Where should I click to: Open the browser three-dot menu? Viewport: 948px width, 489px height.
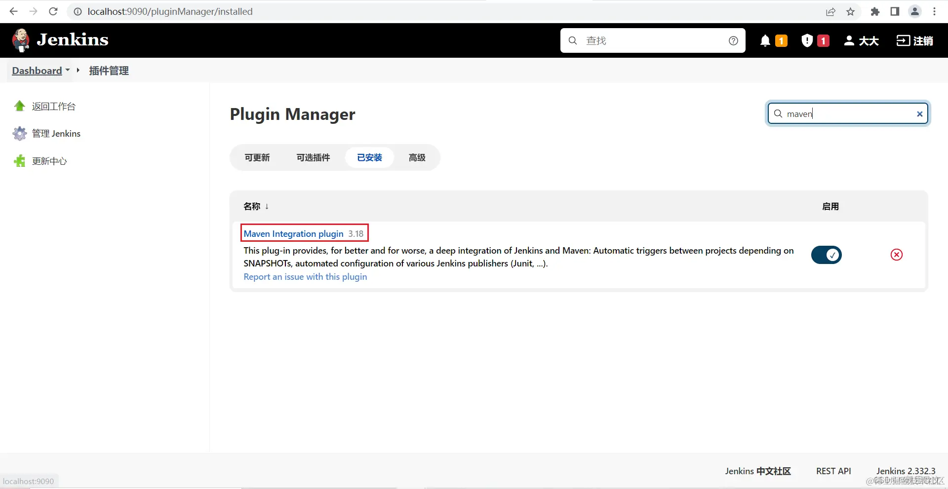(x=934, y=11)
